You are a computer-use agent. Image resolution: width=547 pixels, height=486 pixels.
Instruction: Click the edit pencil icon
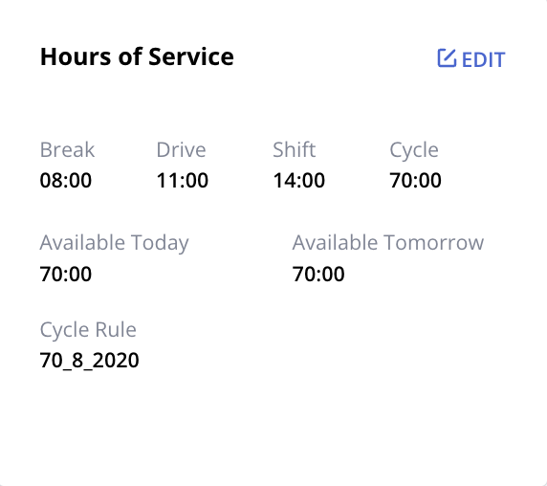(447, 58)
